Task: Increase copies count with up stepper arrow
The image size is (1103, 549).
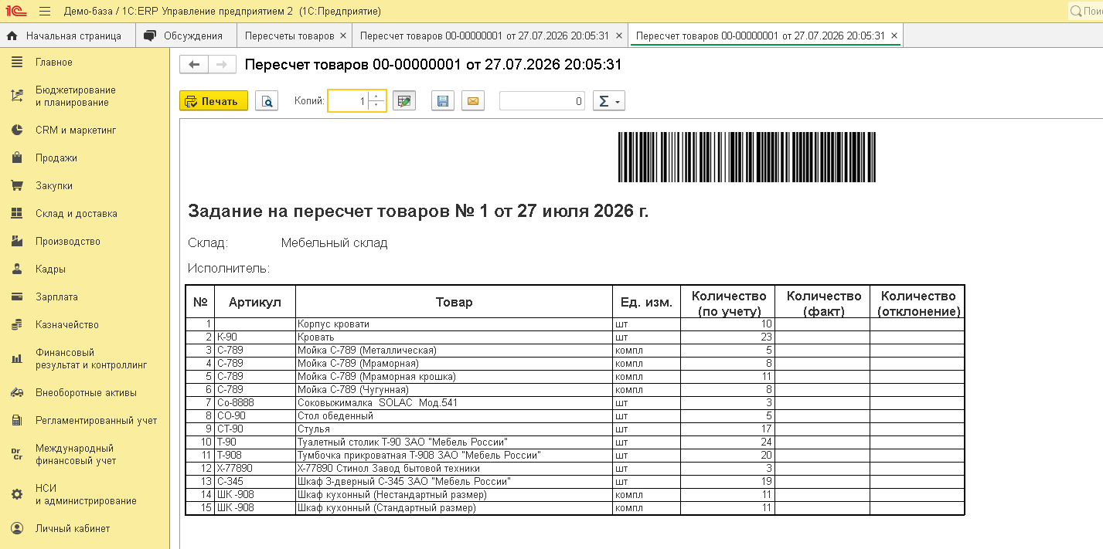Action: (376, 97)
